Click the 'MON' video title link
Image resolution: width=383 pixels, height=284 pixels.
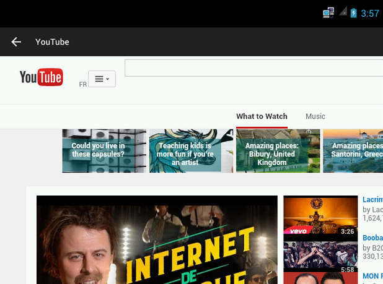[x=372, y=276]
